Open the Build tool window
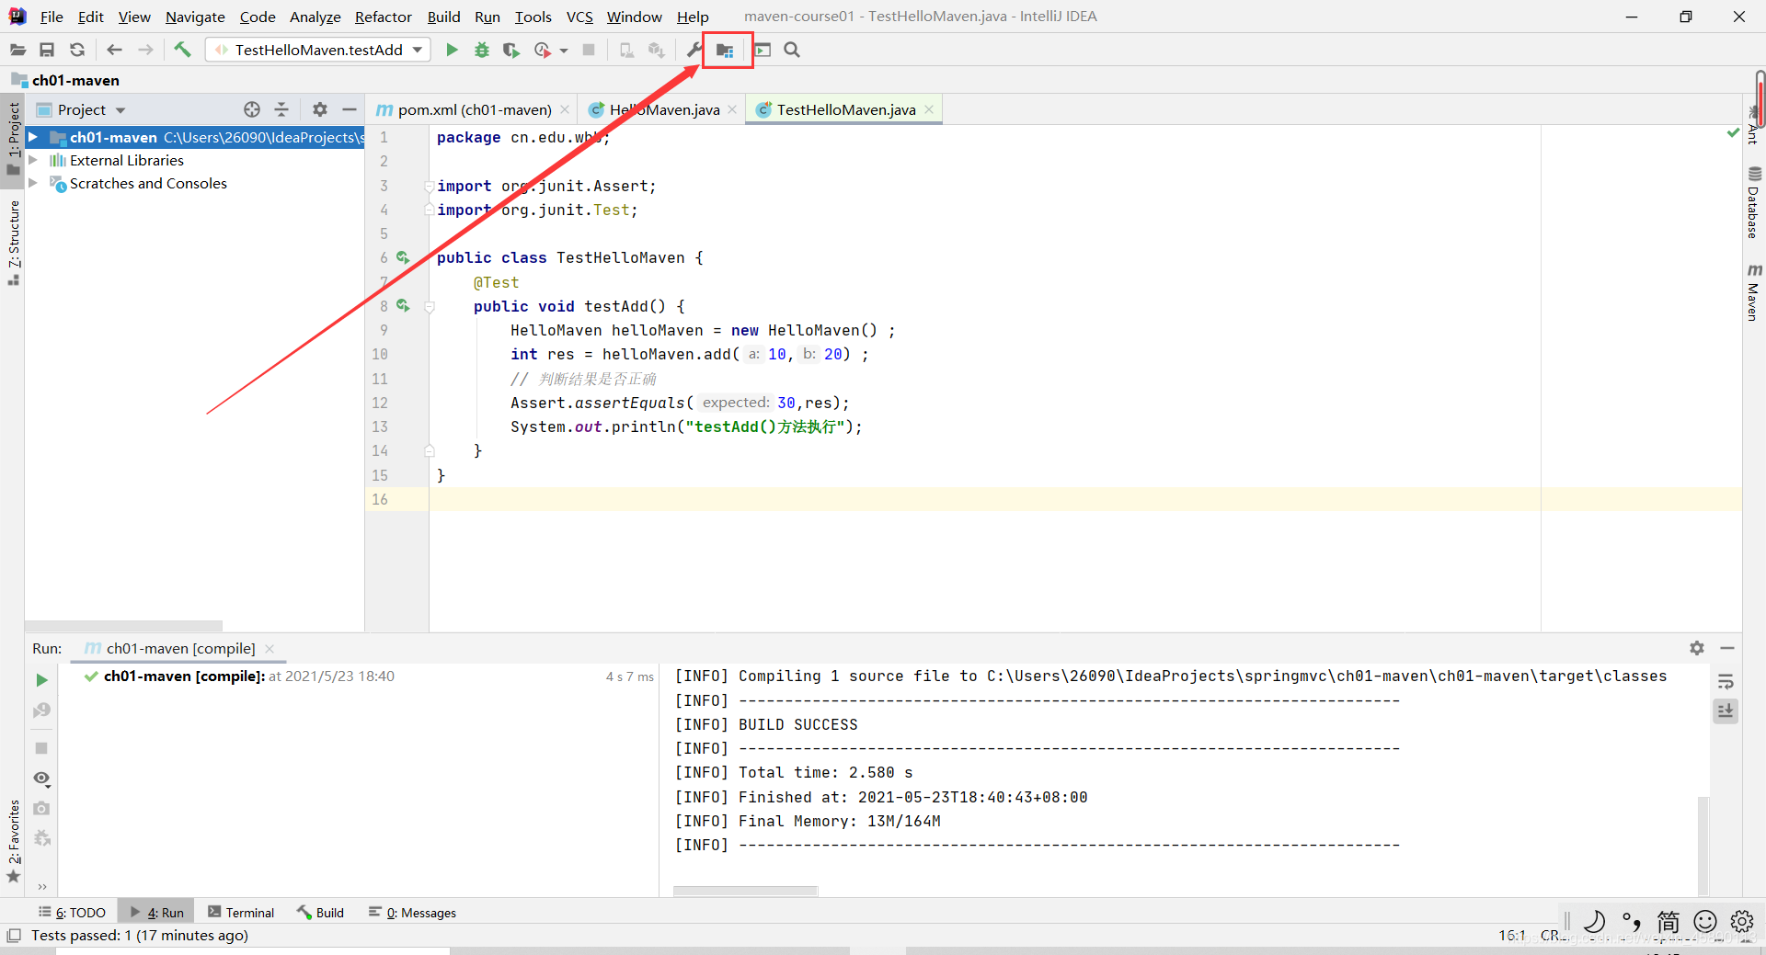The height and width of the screenshot is (955, 1766). 320,913
